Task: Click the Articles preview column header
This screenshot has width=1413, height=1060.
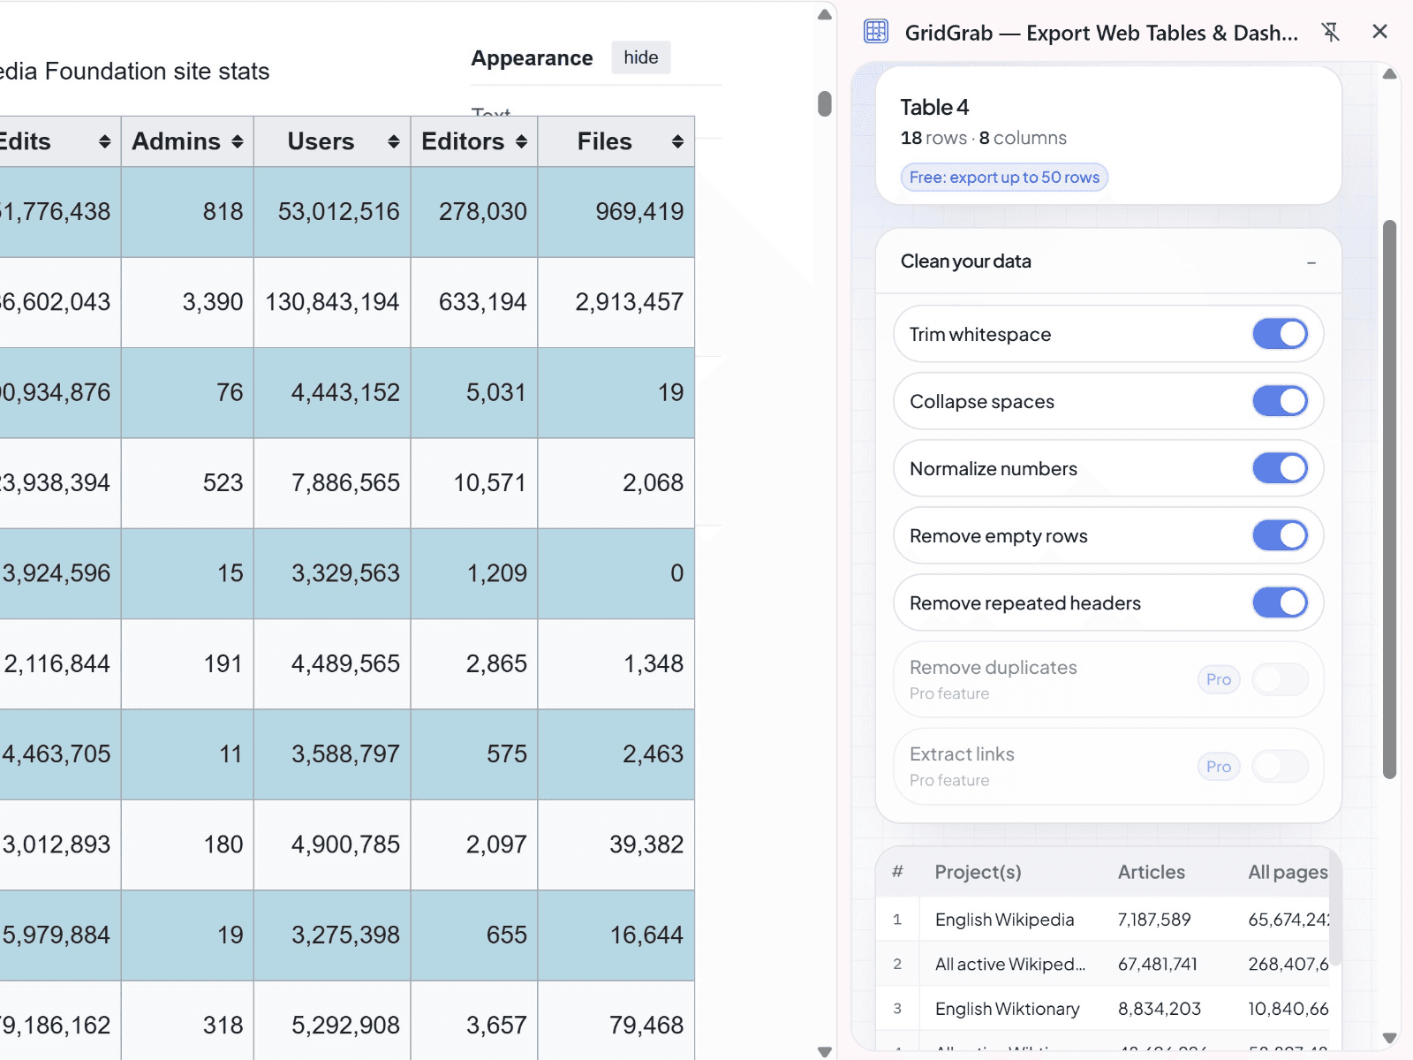Action: coord(1152,872)
